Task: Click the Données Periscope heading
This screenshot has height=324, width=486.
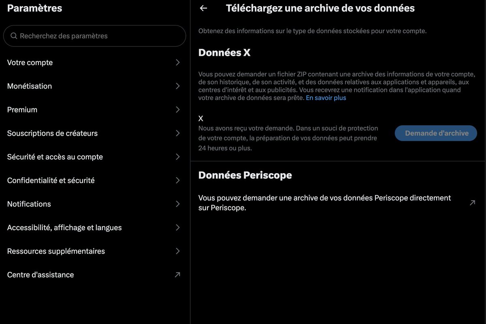Action: tap(245, 175)
